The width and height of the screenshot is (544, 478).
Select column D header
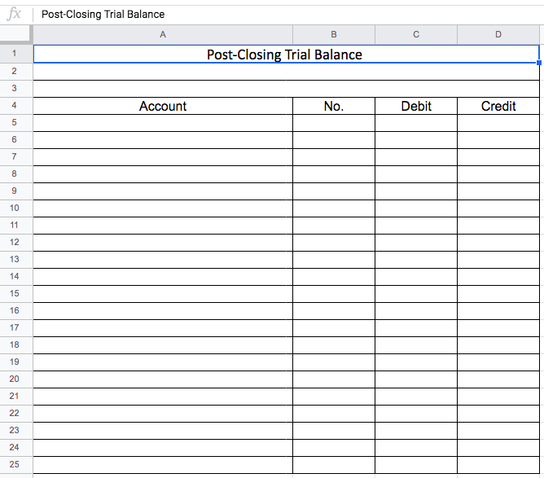coord(498,34)
